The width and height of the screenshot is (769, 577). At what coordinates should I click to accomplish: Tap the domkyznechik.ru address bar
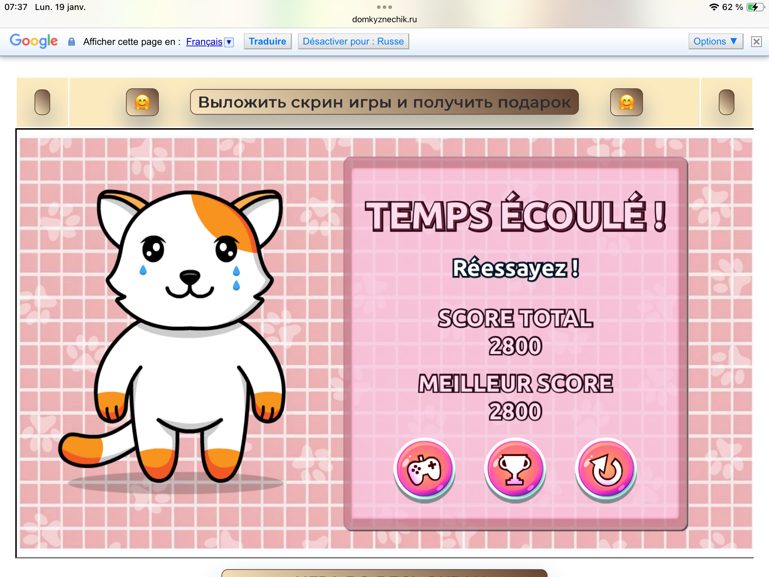(384, 19)
